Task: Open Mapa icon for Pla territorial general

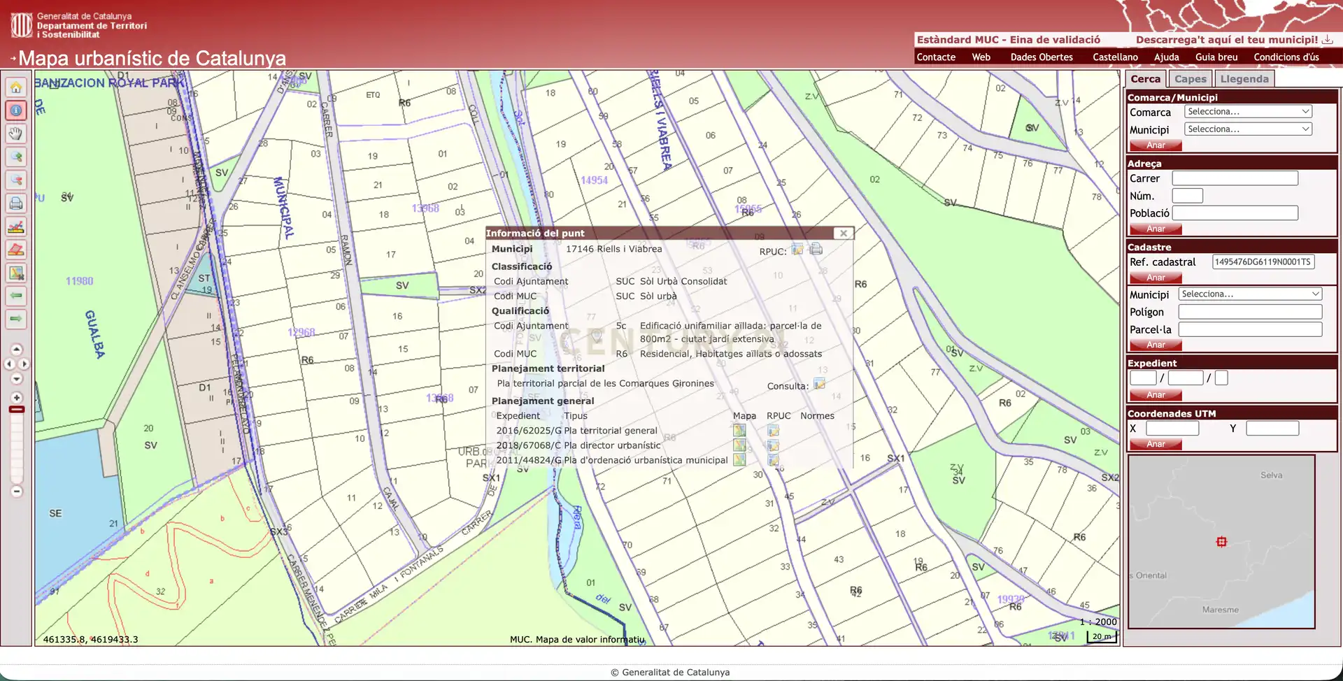Action: click(x=739, y=431)
